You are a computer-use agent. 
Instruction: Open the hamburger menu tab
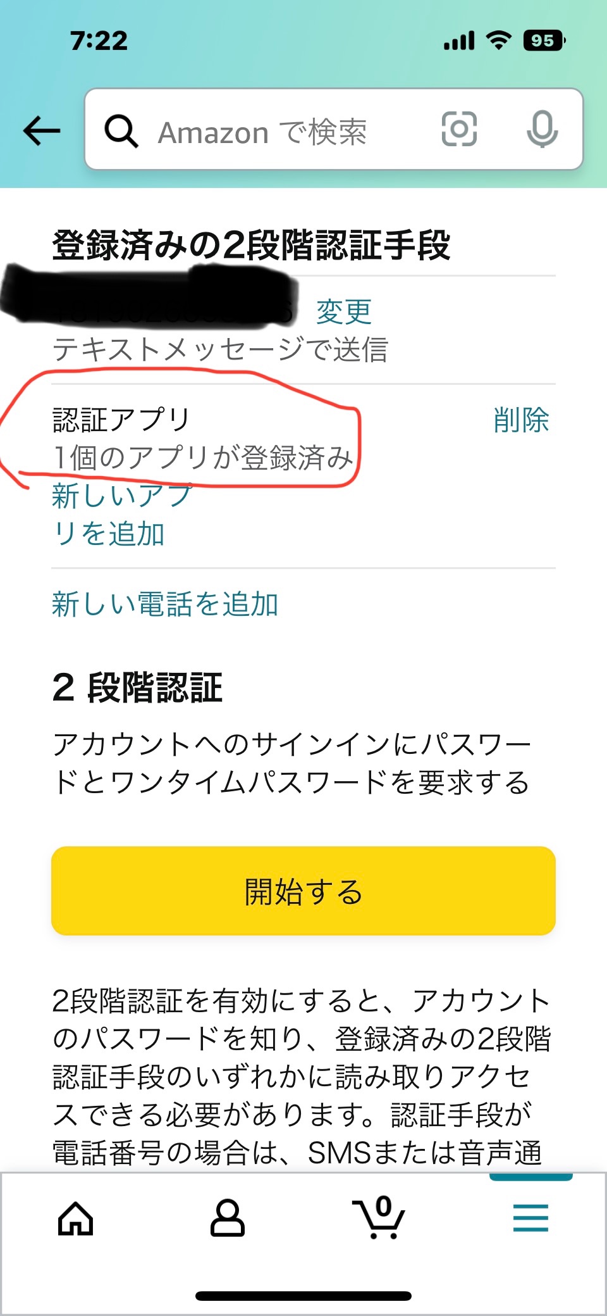530,1219
